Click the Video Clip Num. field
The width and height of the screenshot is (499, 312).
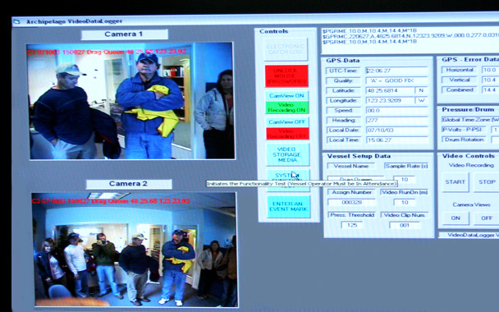coord(405,225)
